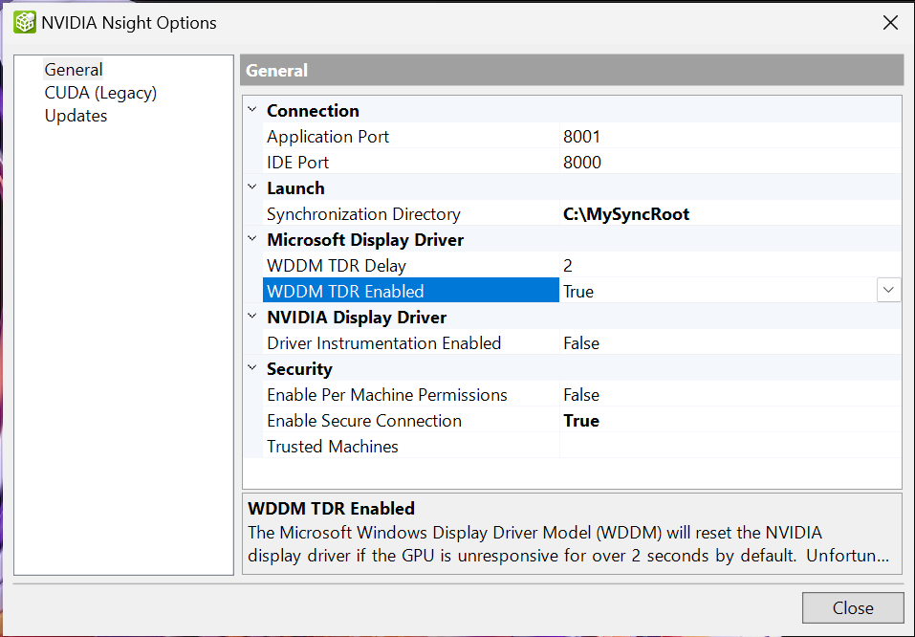The image size is (915, 637).
Task: Click the empty Trusted Machines value field
Action: [730, 446]
